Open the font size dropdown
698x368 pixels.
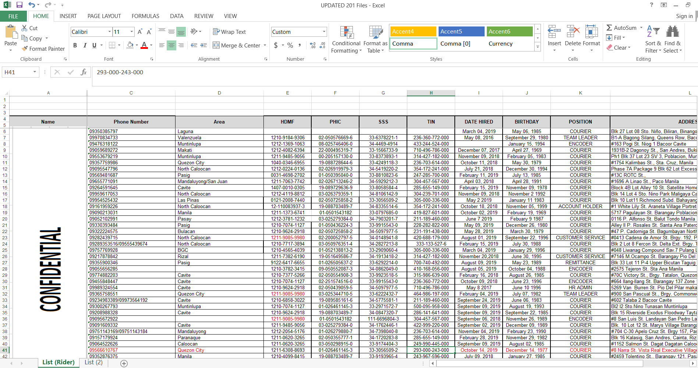(x=132, y=32)
